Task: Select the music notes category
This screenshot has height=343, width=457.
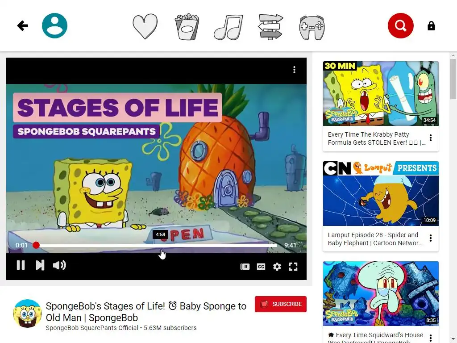Action: click(228, 27)
